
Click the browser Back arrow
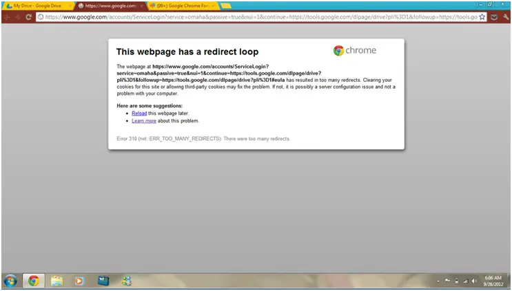pyautogui.click(x=7, y=17)
